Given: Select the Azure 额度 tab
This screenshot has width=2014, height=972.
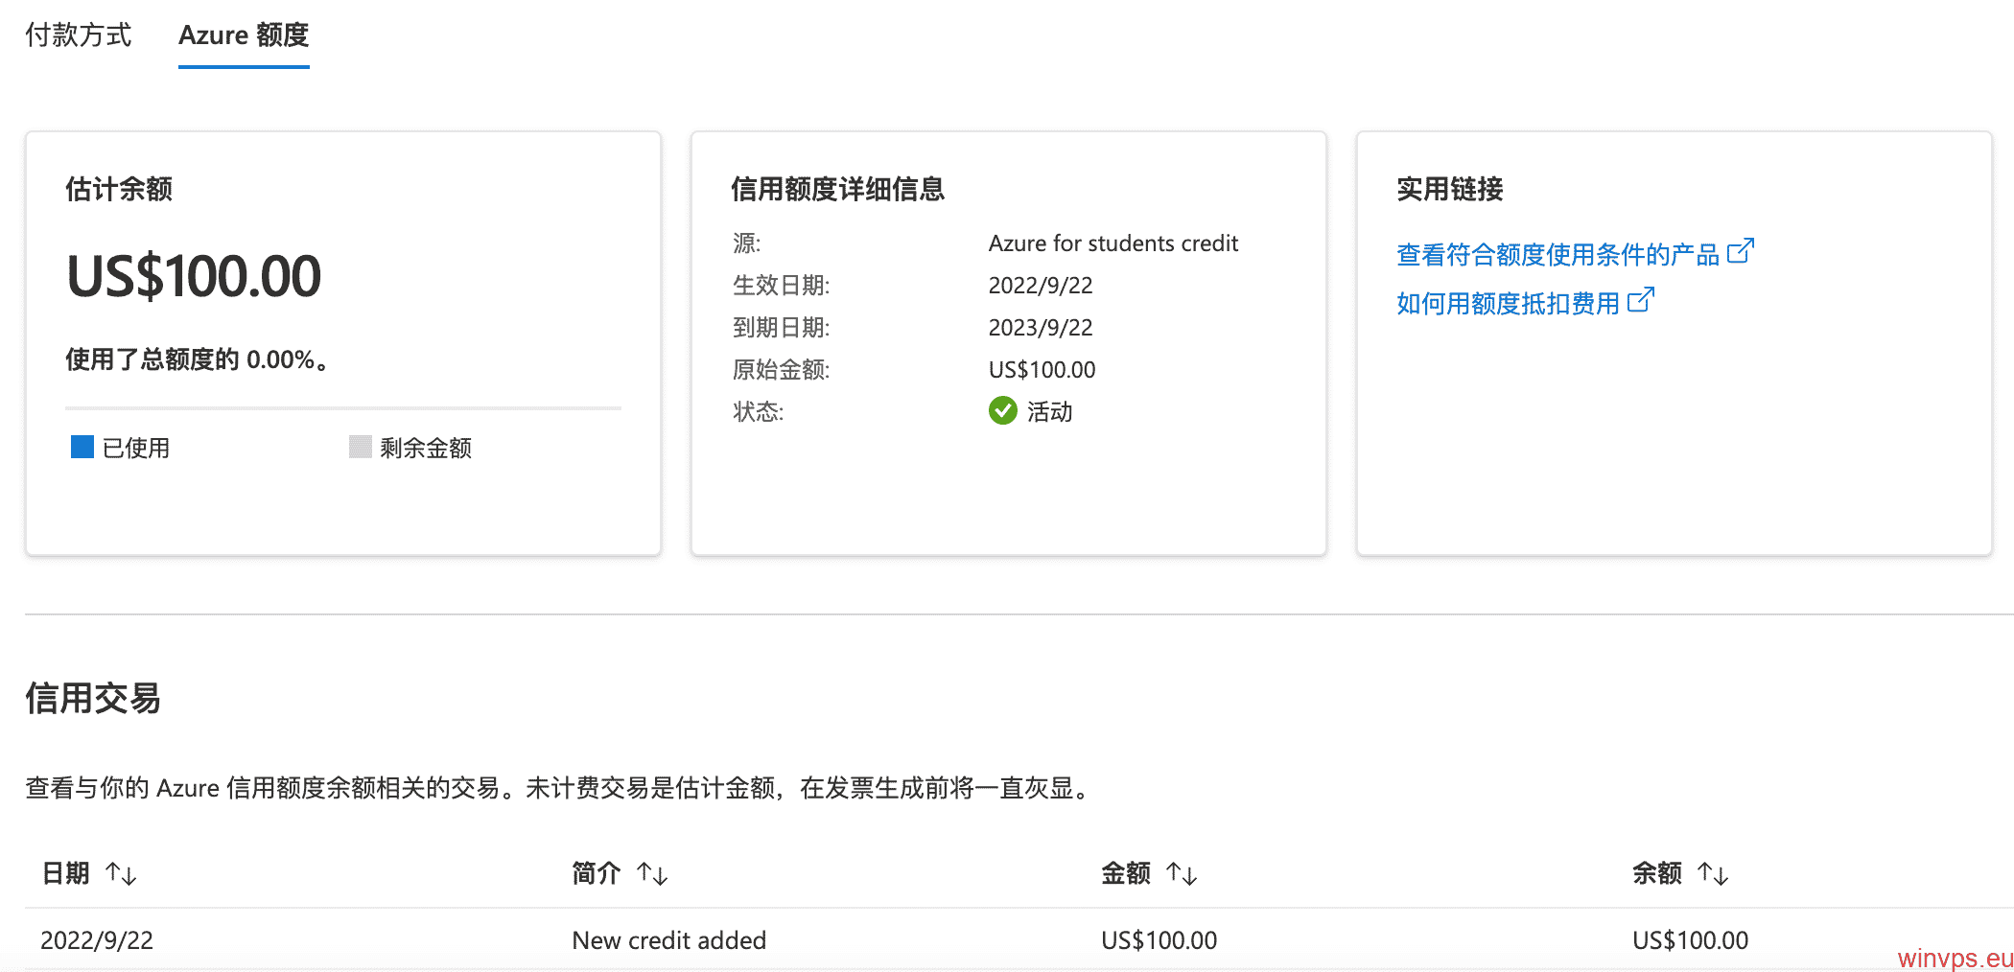Looking at the screenshot, I should point(244,35).
